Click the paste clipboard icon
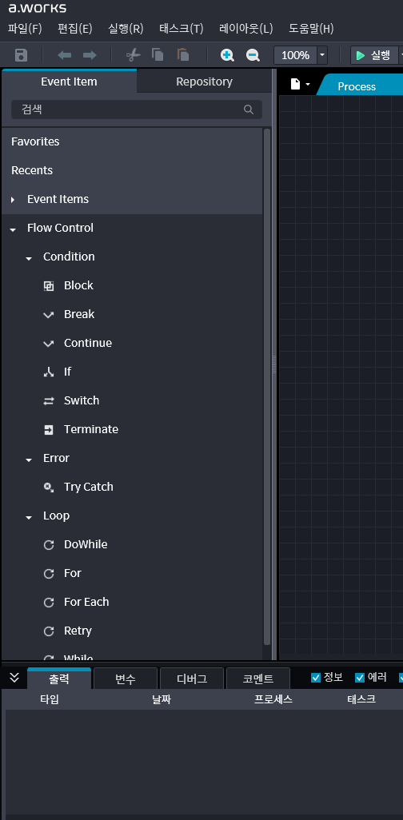 182,54
